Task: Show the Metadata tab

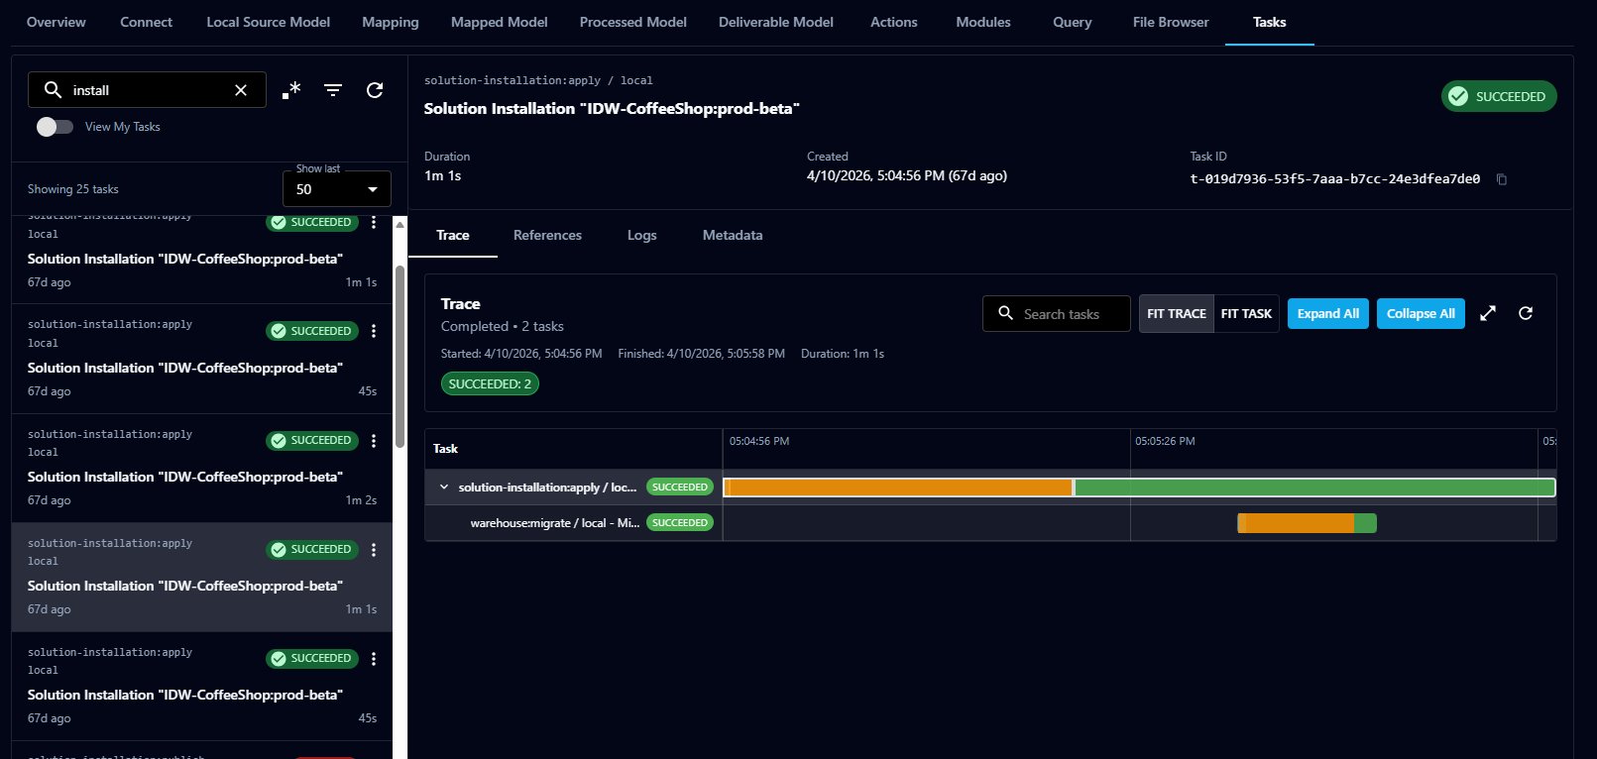Action: [733, 235]
